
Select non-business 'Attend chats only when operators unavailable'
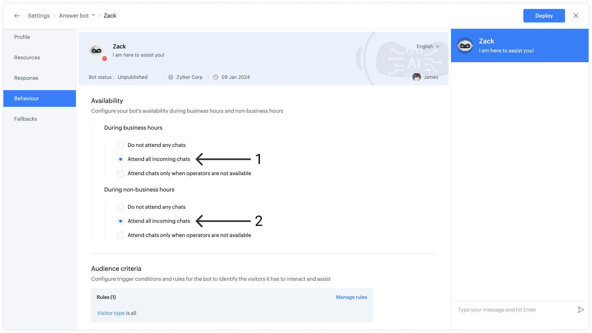[121, 235]
